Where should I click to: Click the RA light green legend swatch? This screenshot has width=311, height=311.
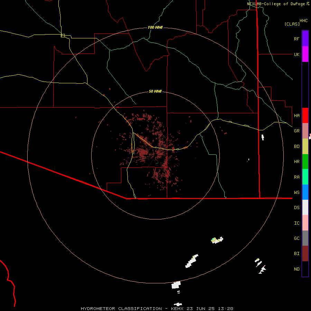pos(305,177)
